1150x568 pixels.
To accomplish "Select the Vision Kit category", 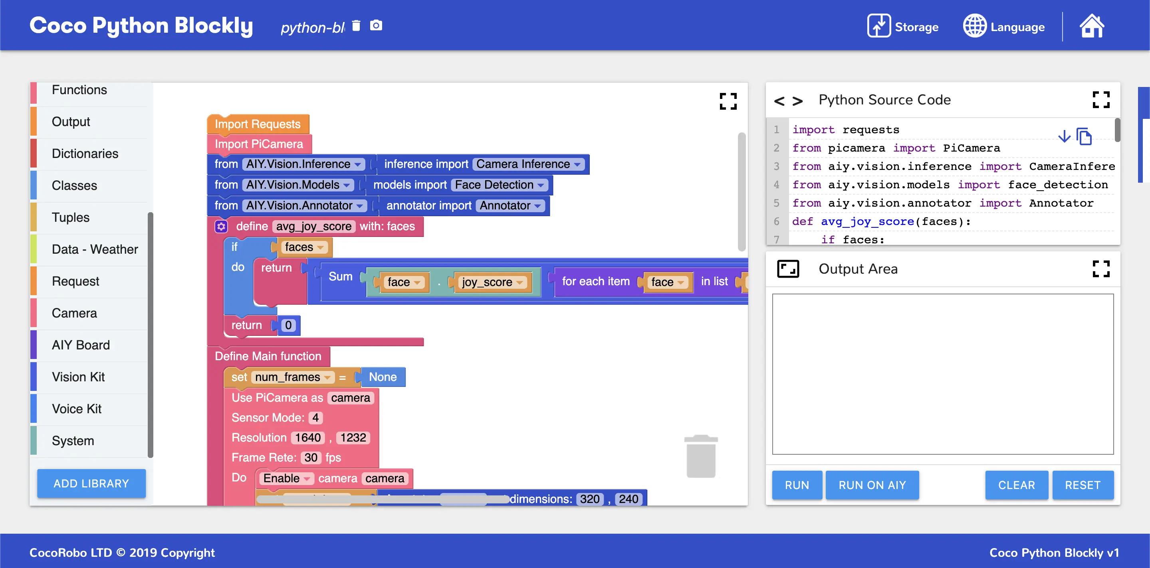I will pyautogui.click(x=78, y=377).
